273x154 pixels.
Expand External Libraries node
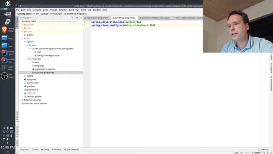20,100
